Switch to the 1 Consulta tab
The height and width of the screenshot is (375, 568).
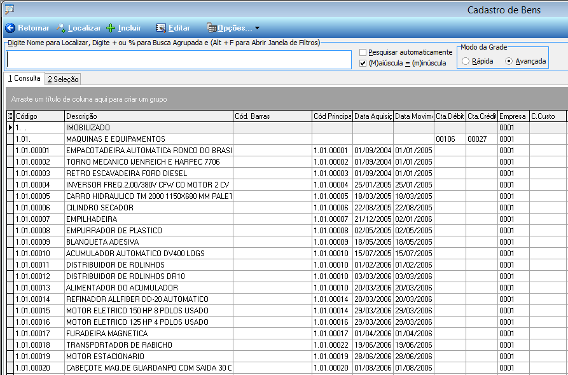pyautogui.click(x=24, y=78)
